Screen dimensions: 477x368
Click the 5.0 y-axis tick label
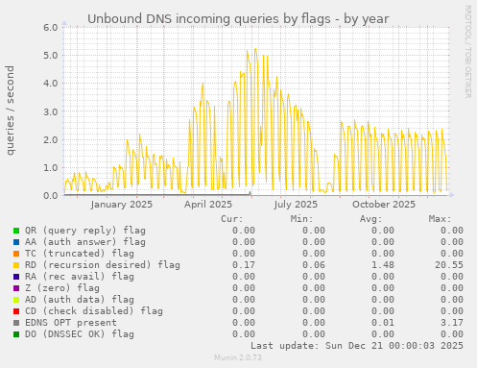pyautogui.click(x=51, y=56)
